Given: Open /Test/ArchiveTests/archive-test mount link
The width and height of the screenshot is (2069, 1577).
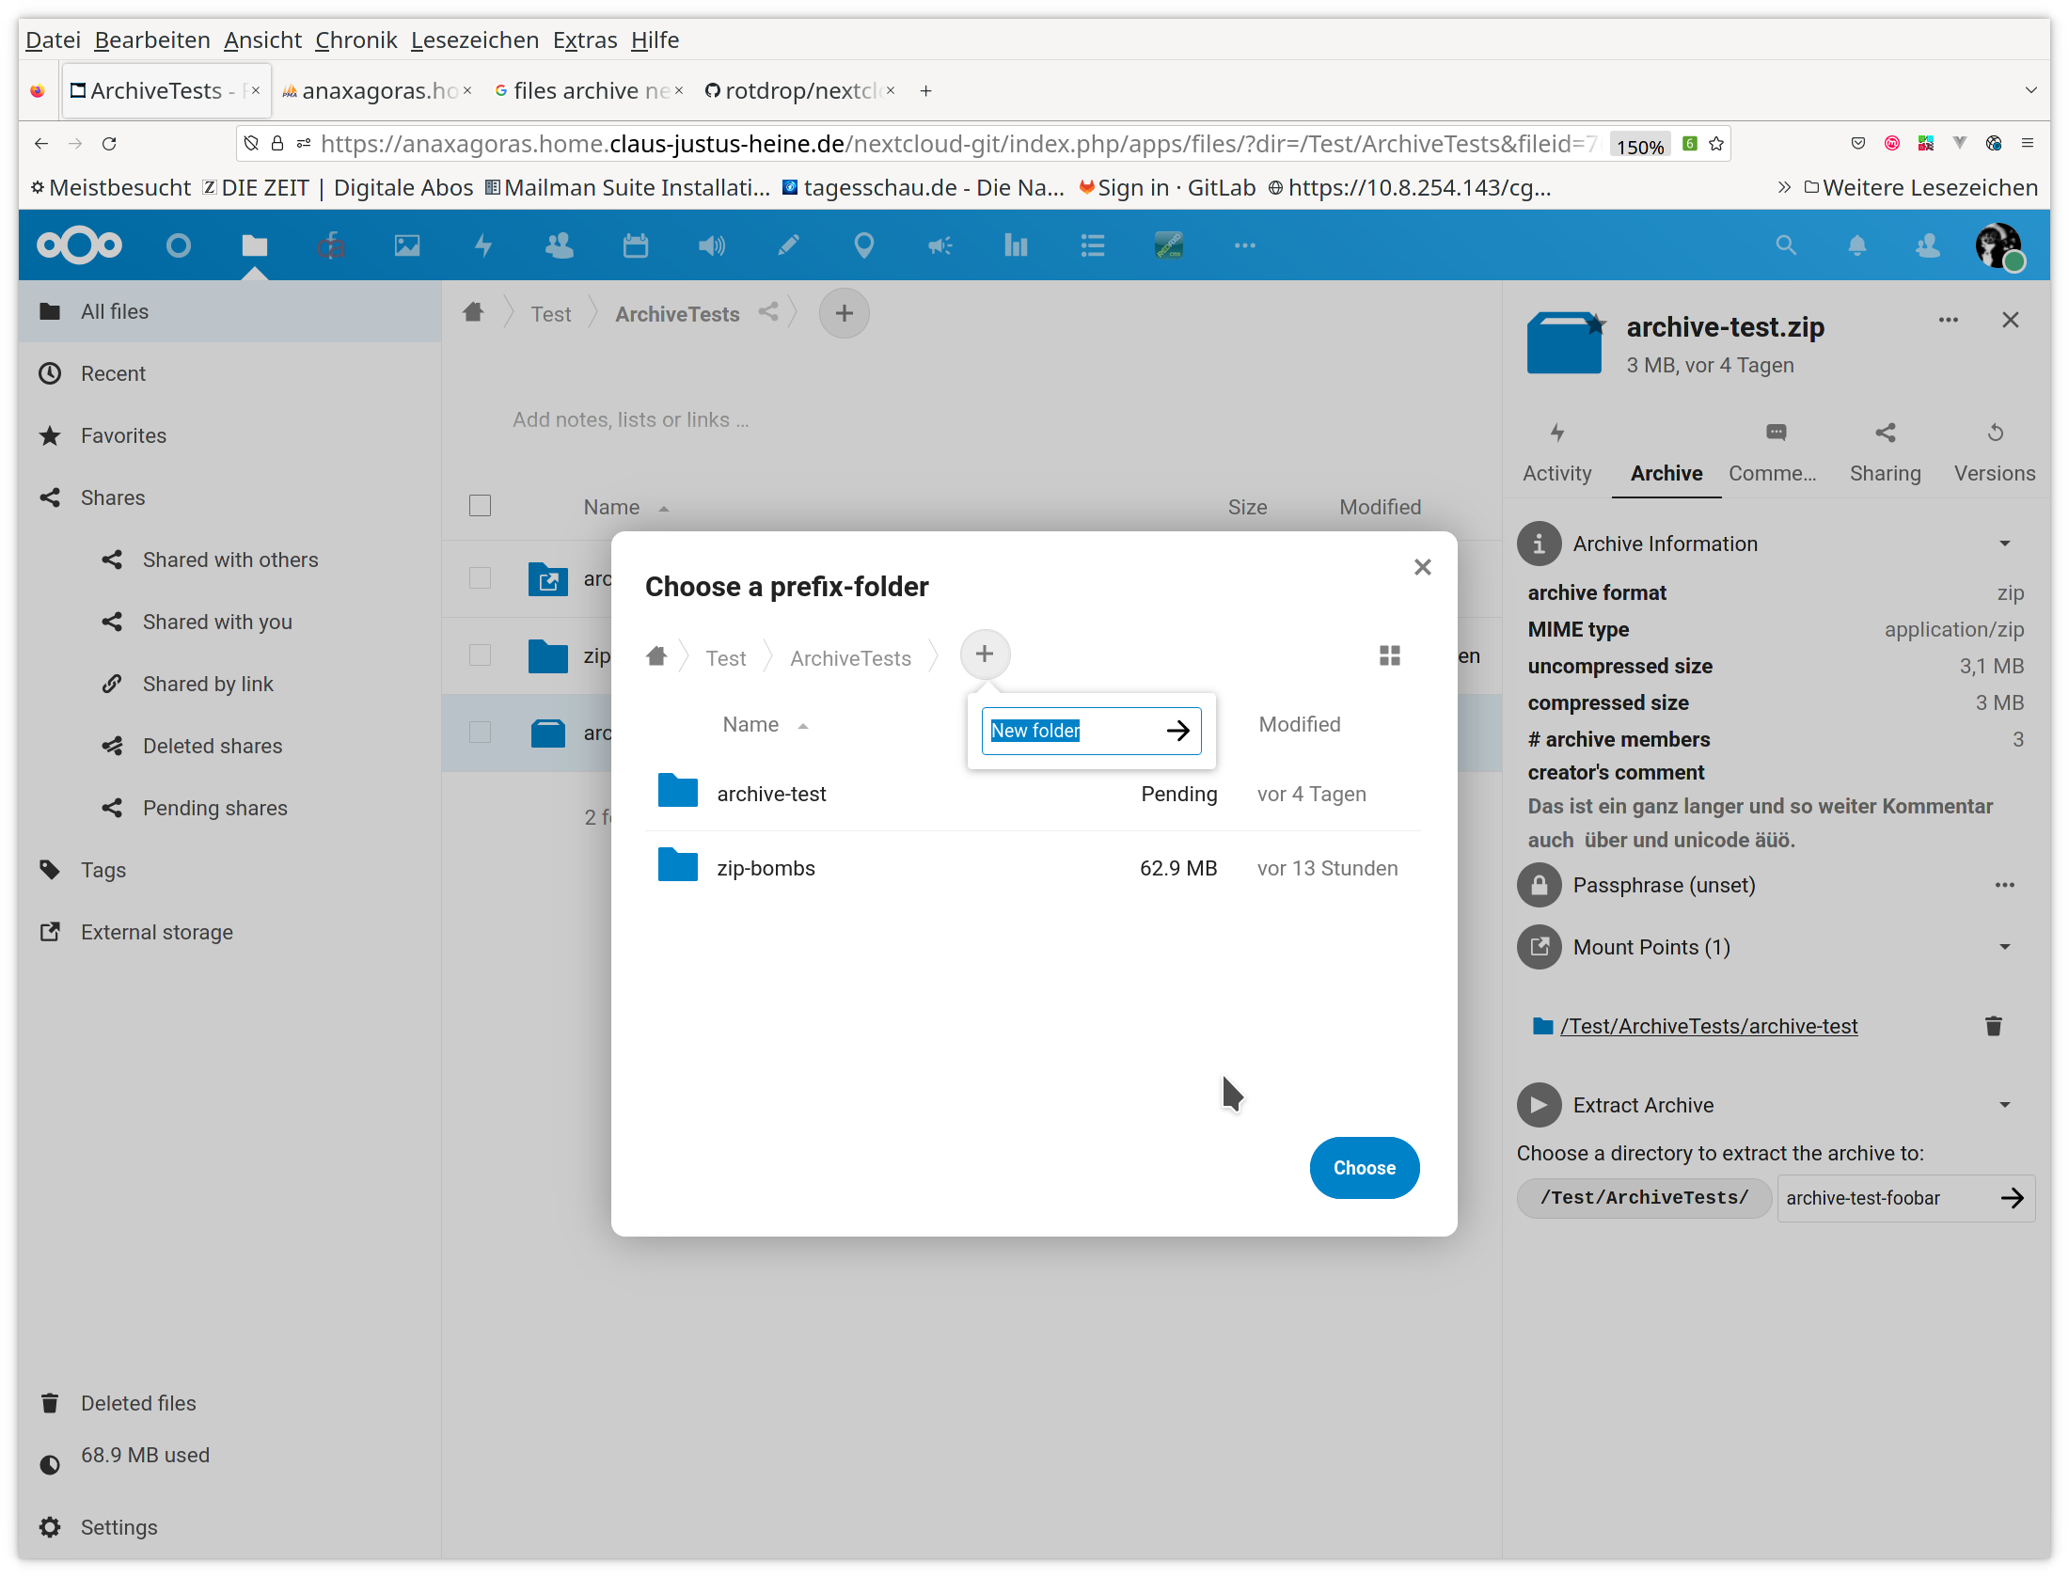Looking at the screenshot, I should [1708, 1026].
